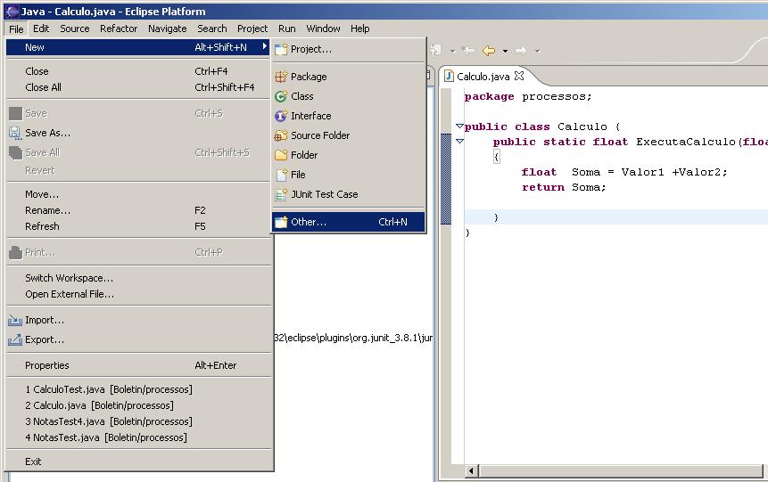Click the Package icon in New submenu

click(281, 77)
